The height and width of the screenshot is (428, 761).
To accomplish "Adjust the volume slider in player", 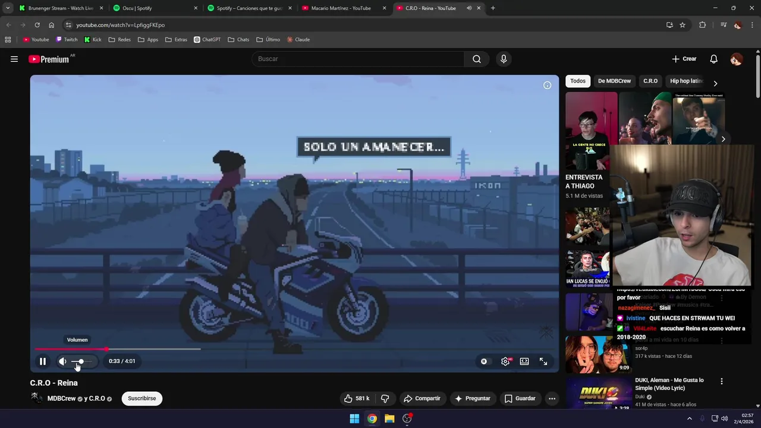I will (x=82, y=361).
